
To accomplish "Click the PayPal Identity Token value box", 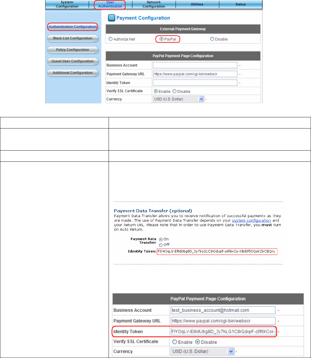I will (x=217, y=251).
